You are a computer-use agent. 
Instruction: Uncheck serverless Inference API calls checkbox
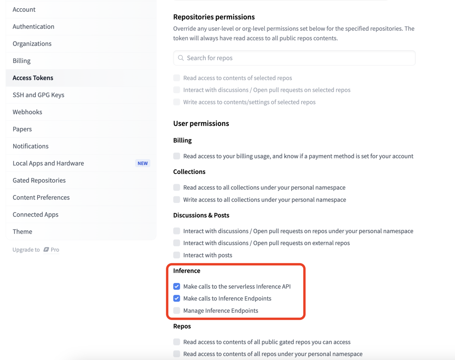[x=177, y=286]
